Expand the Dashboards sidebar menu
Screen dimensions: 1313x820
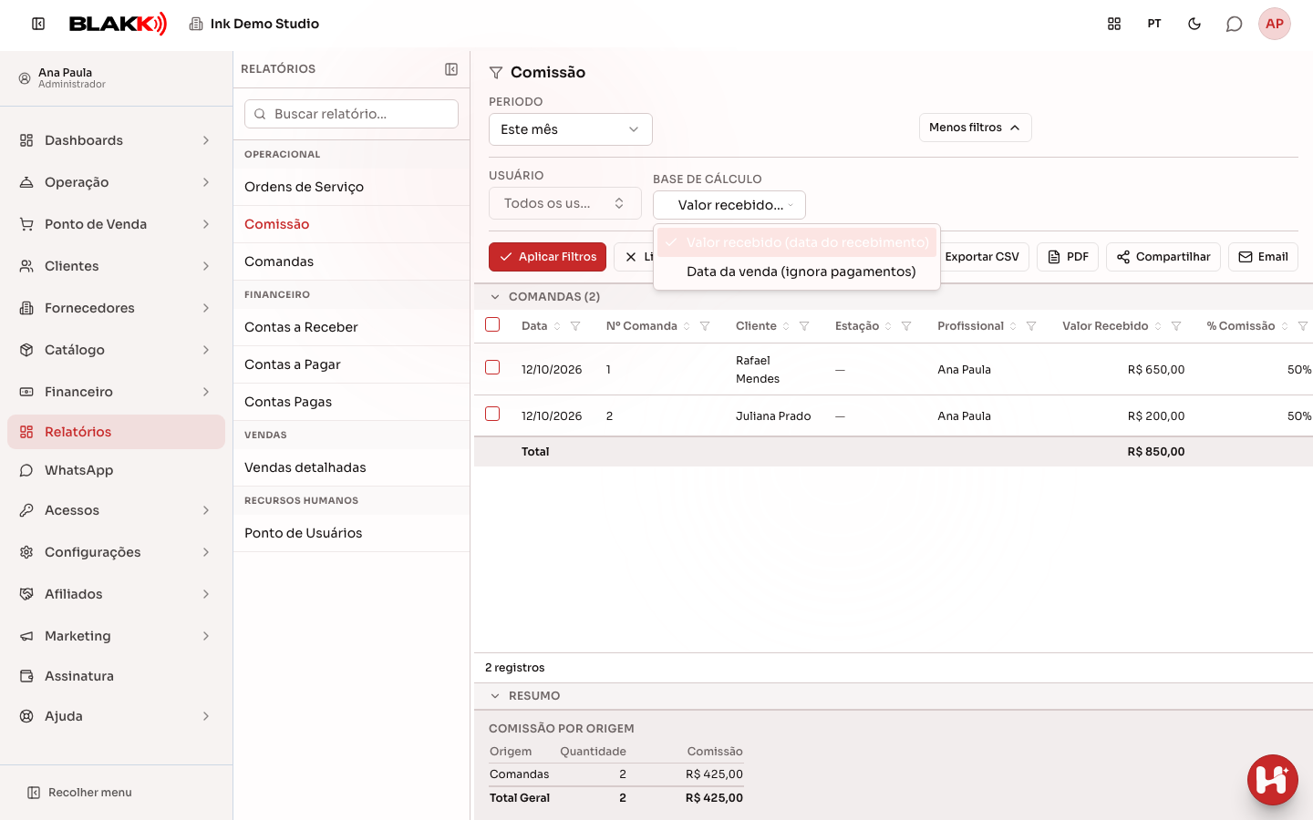coord(116,140)
